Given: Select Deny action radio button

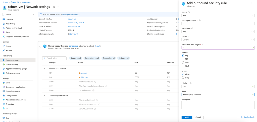Looking at the screenshot, I should pos(183,78).
